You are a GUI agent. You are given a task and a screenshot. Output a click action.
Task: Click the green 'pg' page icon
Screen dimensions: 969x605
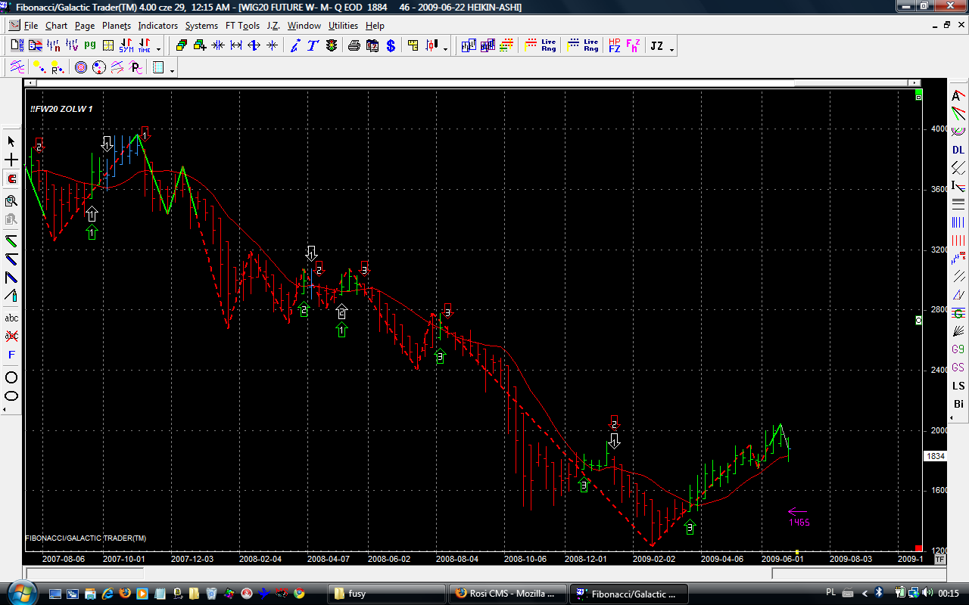click(90, 45)
